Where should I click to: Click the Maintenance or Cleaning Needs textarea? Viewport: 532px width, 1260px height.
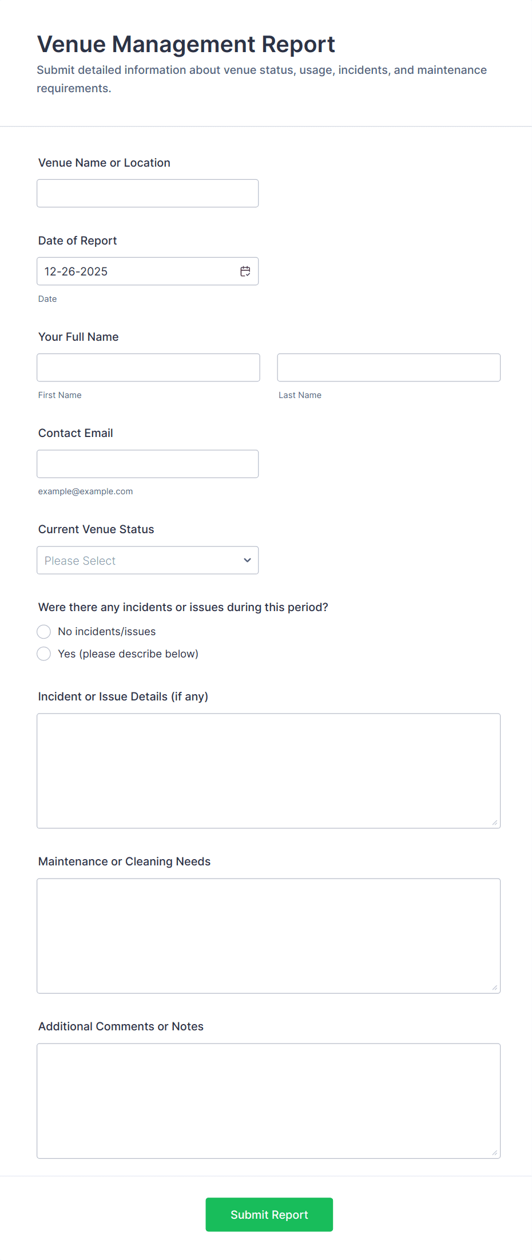click(x=269, y=936)
